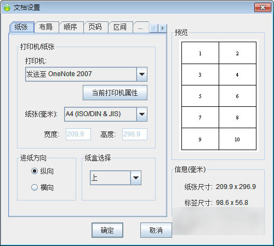
Task: Click the A4 (ISO/DIN & JIS) paper field
Action: click(x=100, y=114)
